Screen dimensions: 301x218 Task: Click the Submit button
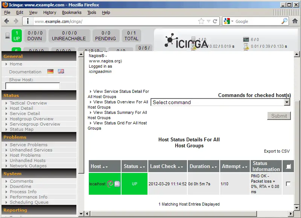(279, 116)
